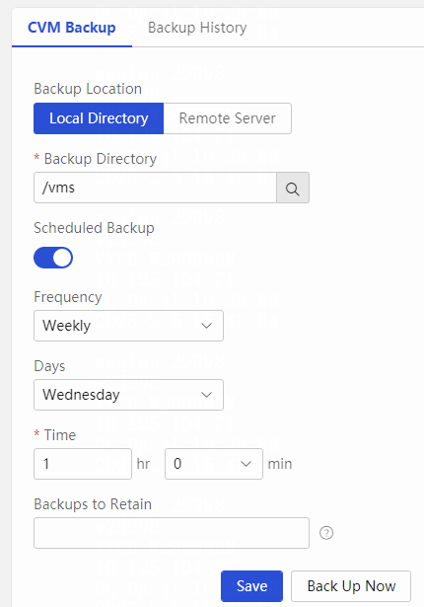Click the chevron arrow in Days field

(207, 395)
